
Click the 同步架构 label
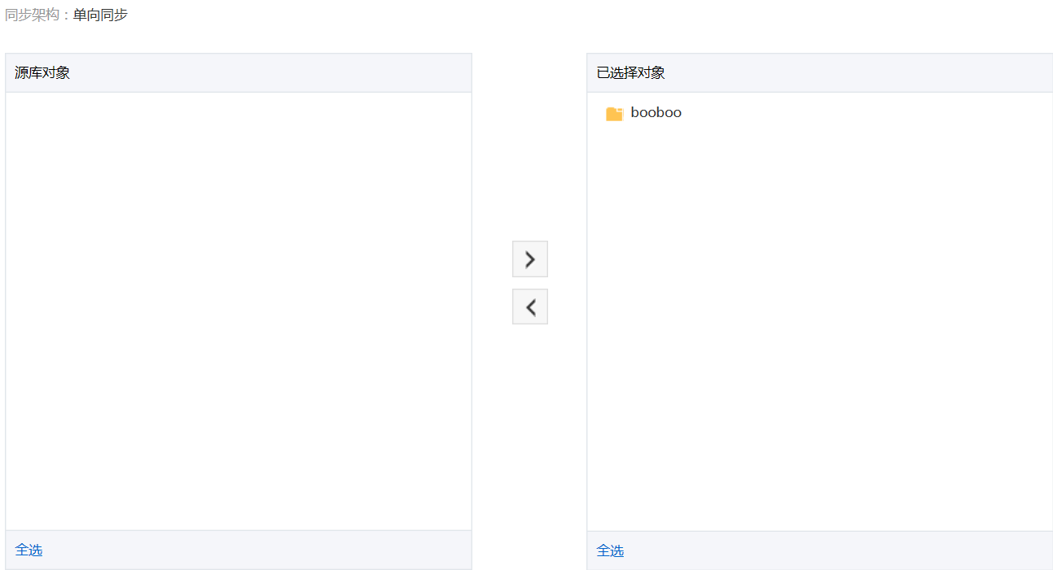[x=32, y=15]
